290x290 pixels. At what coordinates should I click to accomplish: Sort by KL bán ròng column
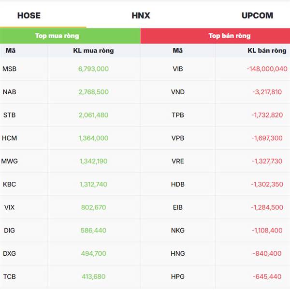tap(267, 50)
